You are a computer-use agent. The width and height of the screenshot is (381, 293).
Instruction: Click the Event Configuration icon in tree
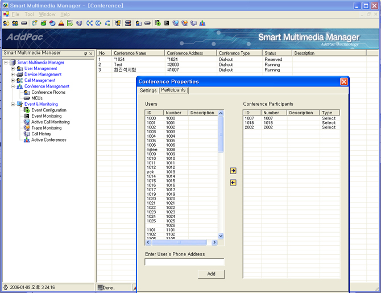tap(27, 110)
